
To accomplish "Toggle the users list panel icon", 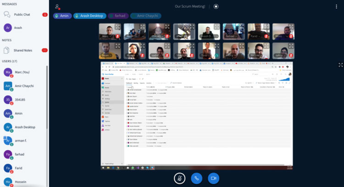I will [57, 7].
